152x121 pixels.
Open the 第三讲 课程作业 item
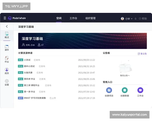pos(32,85)
